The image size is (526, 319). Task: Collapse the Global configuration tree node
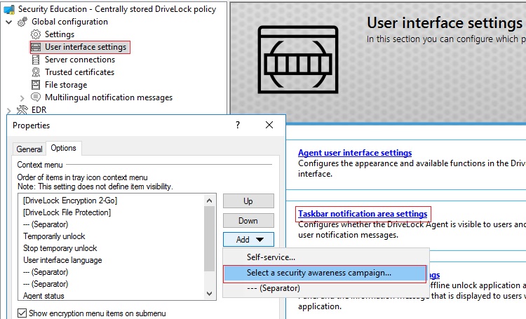coord(8,22)
